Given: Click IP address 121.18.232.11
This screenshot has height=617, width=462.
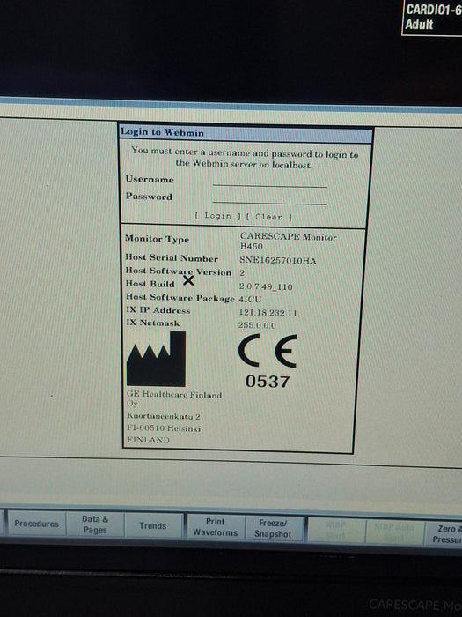Looking at the screenshot, I should [x=268, y=313].
